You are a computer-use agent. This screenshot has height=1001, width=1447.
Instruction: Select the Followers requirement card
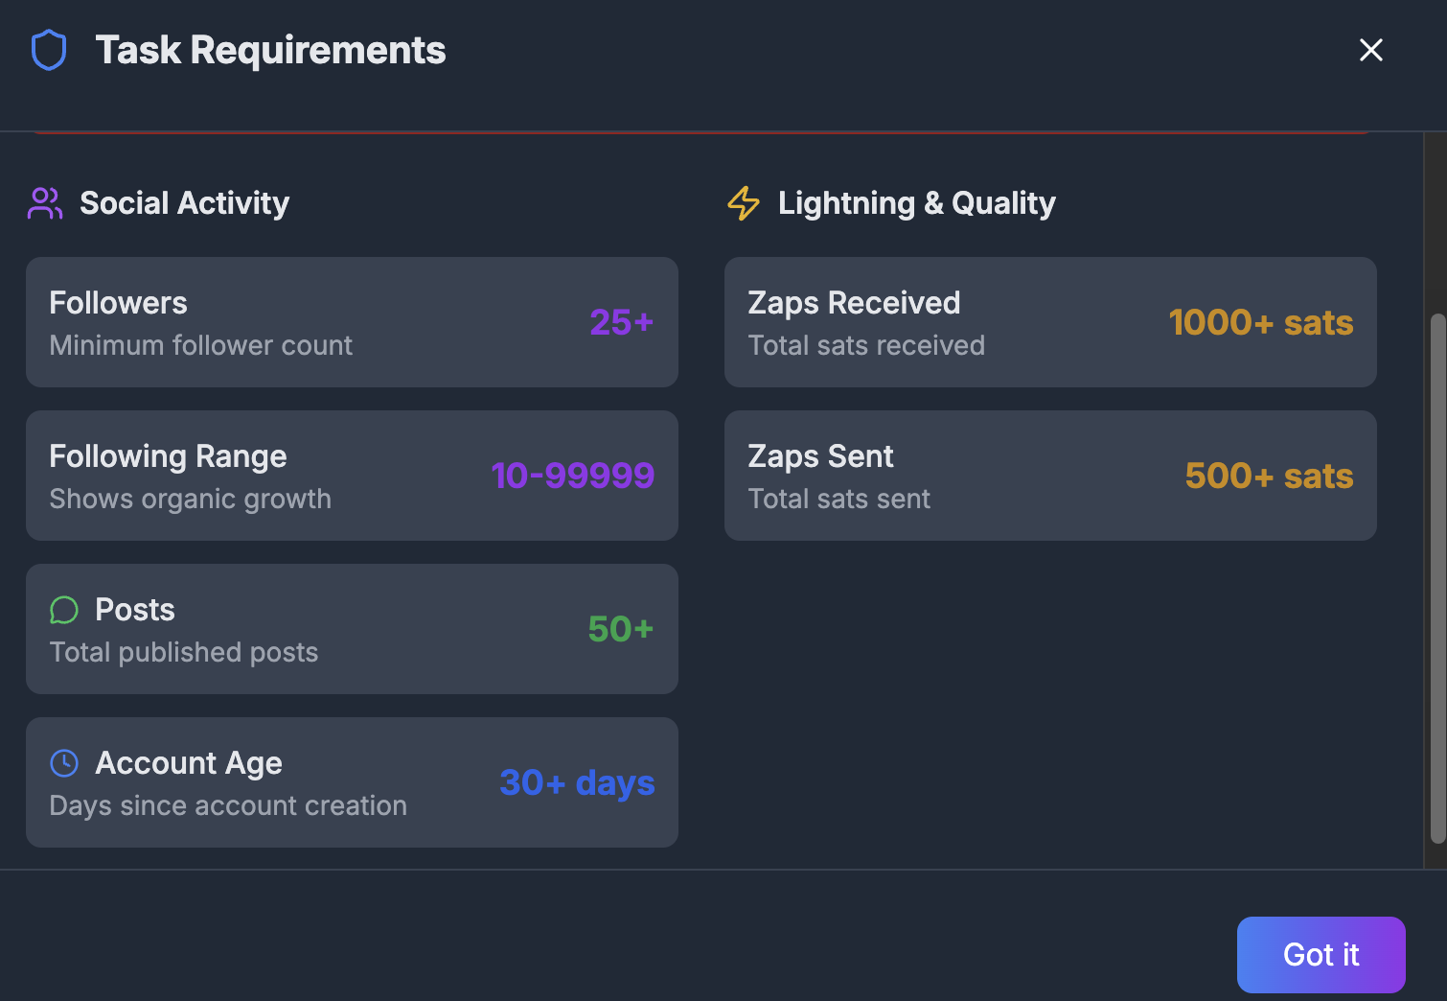[352, 322]
